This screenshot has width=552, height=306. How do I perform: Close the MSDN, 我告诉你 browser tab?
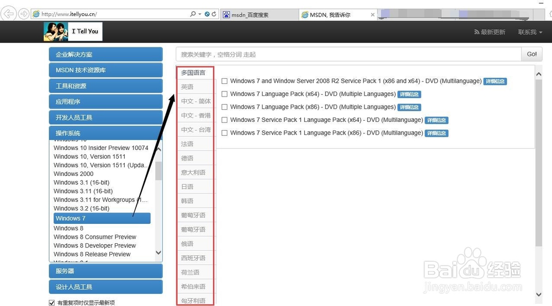click(x=373, y=15)
